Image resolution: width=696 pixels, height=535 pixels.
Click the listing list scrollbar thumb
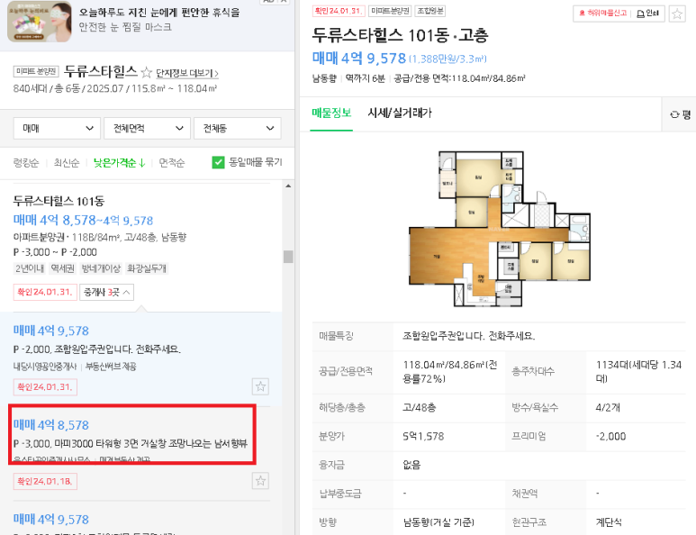(288, 257)
